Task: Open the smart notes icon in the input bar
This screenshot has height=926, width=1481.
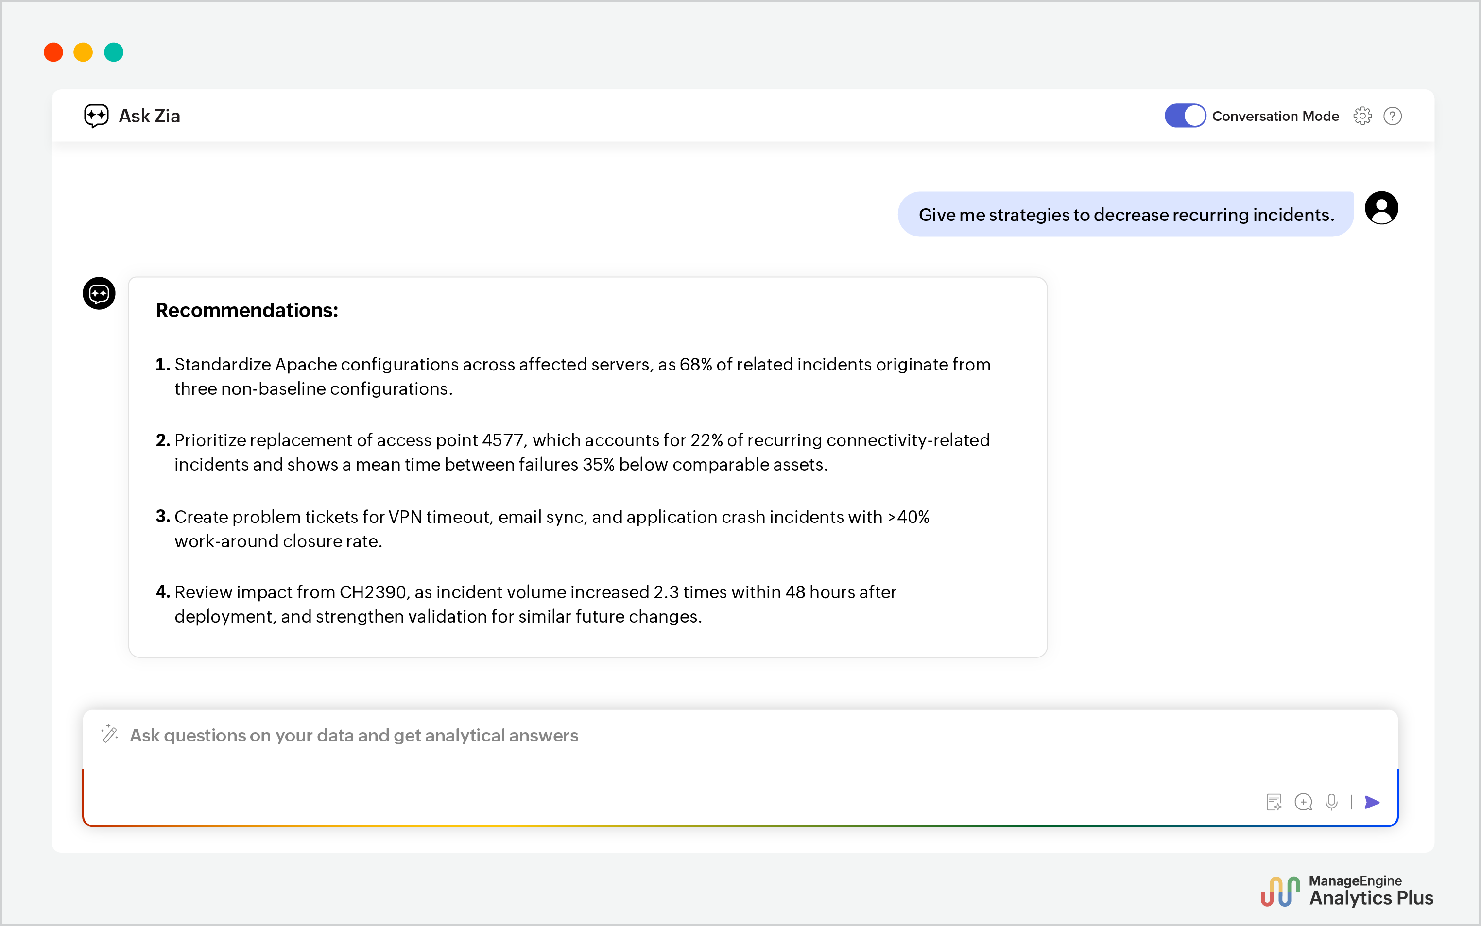Action: click(x=1274, y=801)
